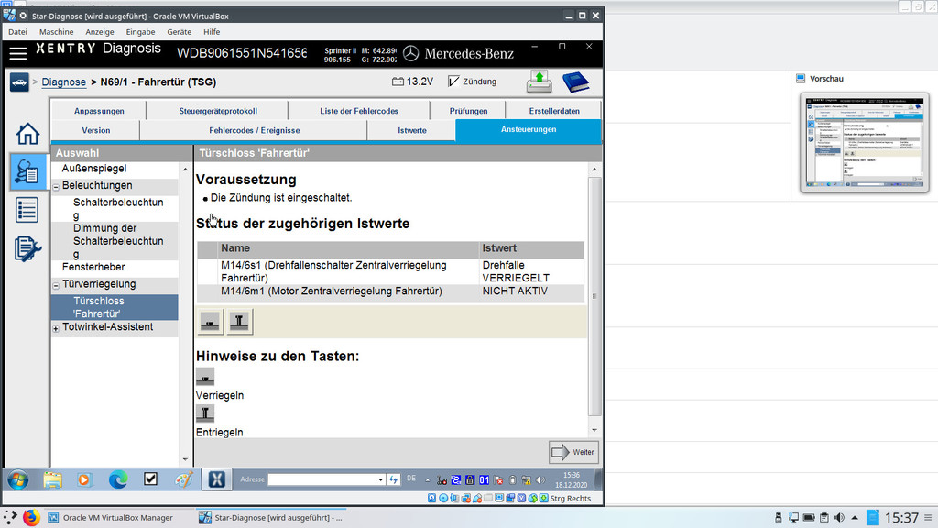The height and width of the screenshot is (528, 938).
Task: Open VirtualBox Geräte menu
Action: coord(179,32)
